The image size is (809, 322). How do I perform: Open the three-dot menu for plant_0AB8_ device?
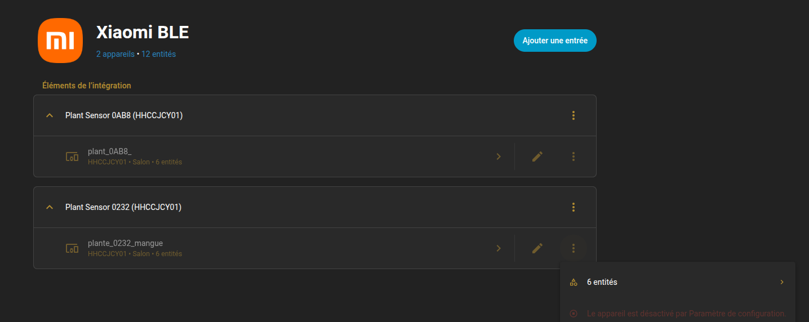point(574,156)
